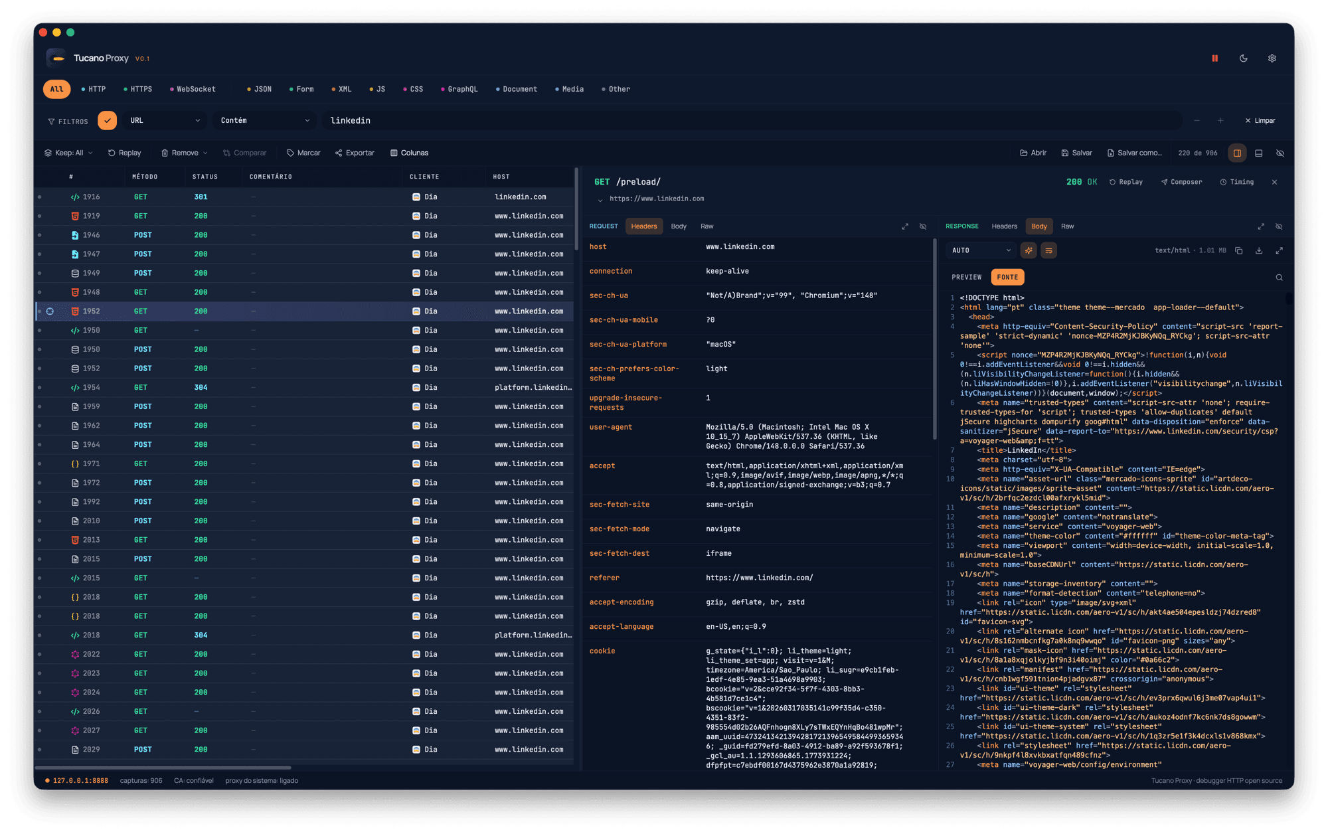Toggle the orange filter enabled checkbox

pyautogui.click(x=107, y=120)
